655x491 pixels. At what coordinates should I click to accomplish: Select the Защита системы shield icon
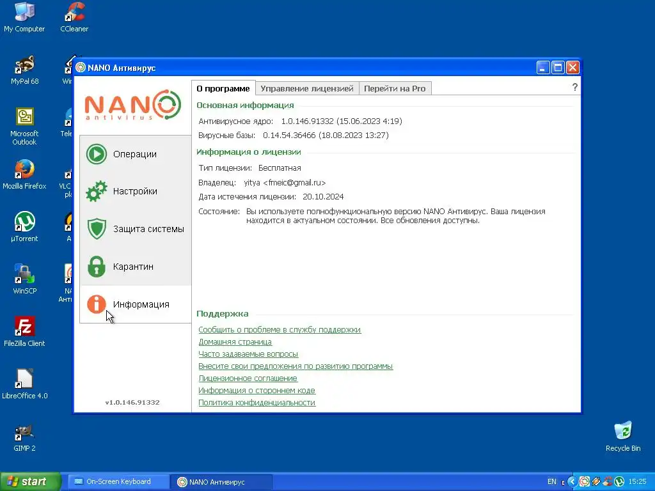[x=97, y=229]
